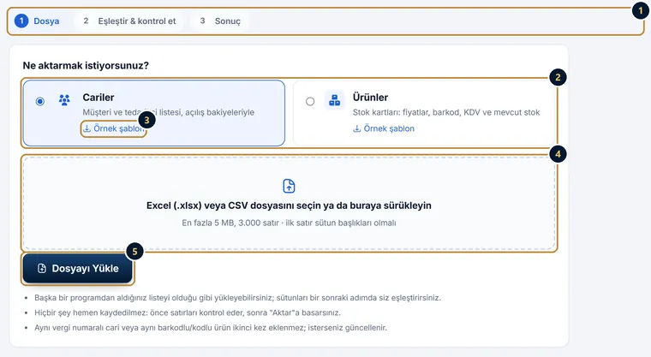
Task: Click the Ürünler card title
Action: 370,97
